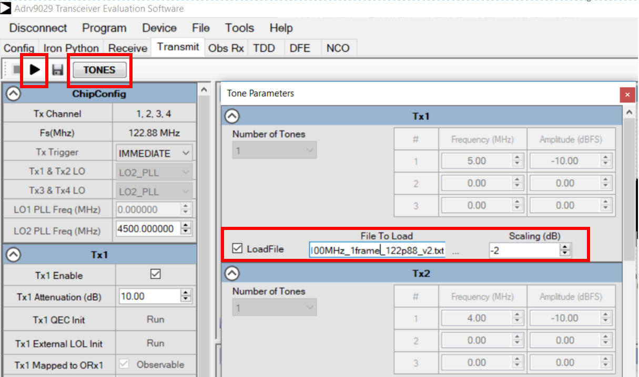Open the Tools menu
This screenshot has width=639, height=377.
tap(239, 28)
